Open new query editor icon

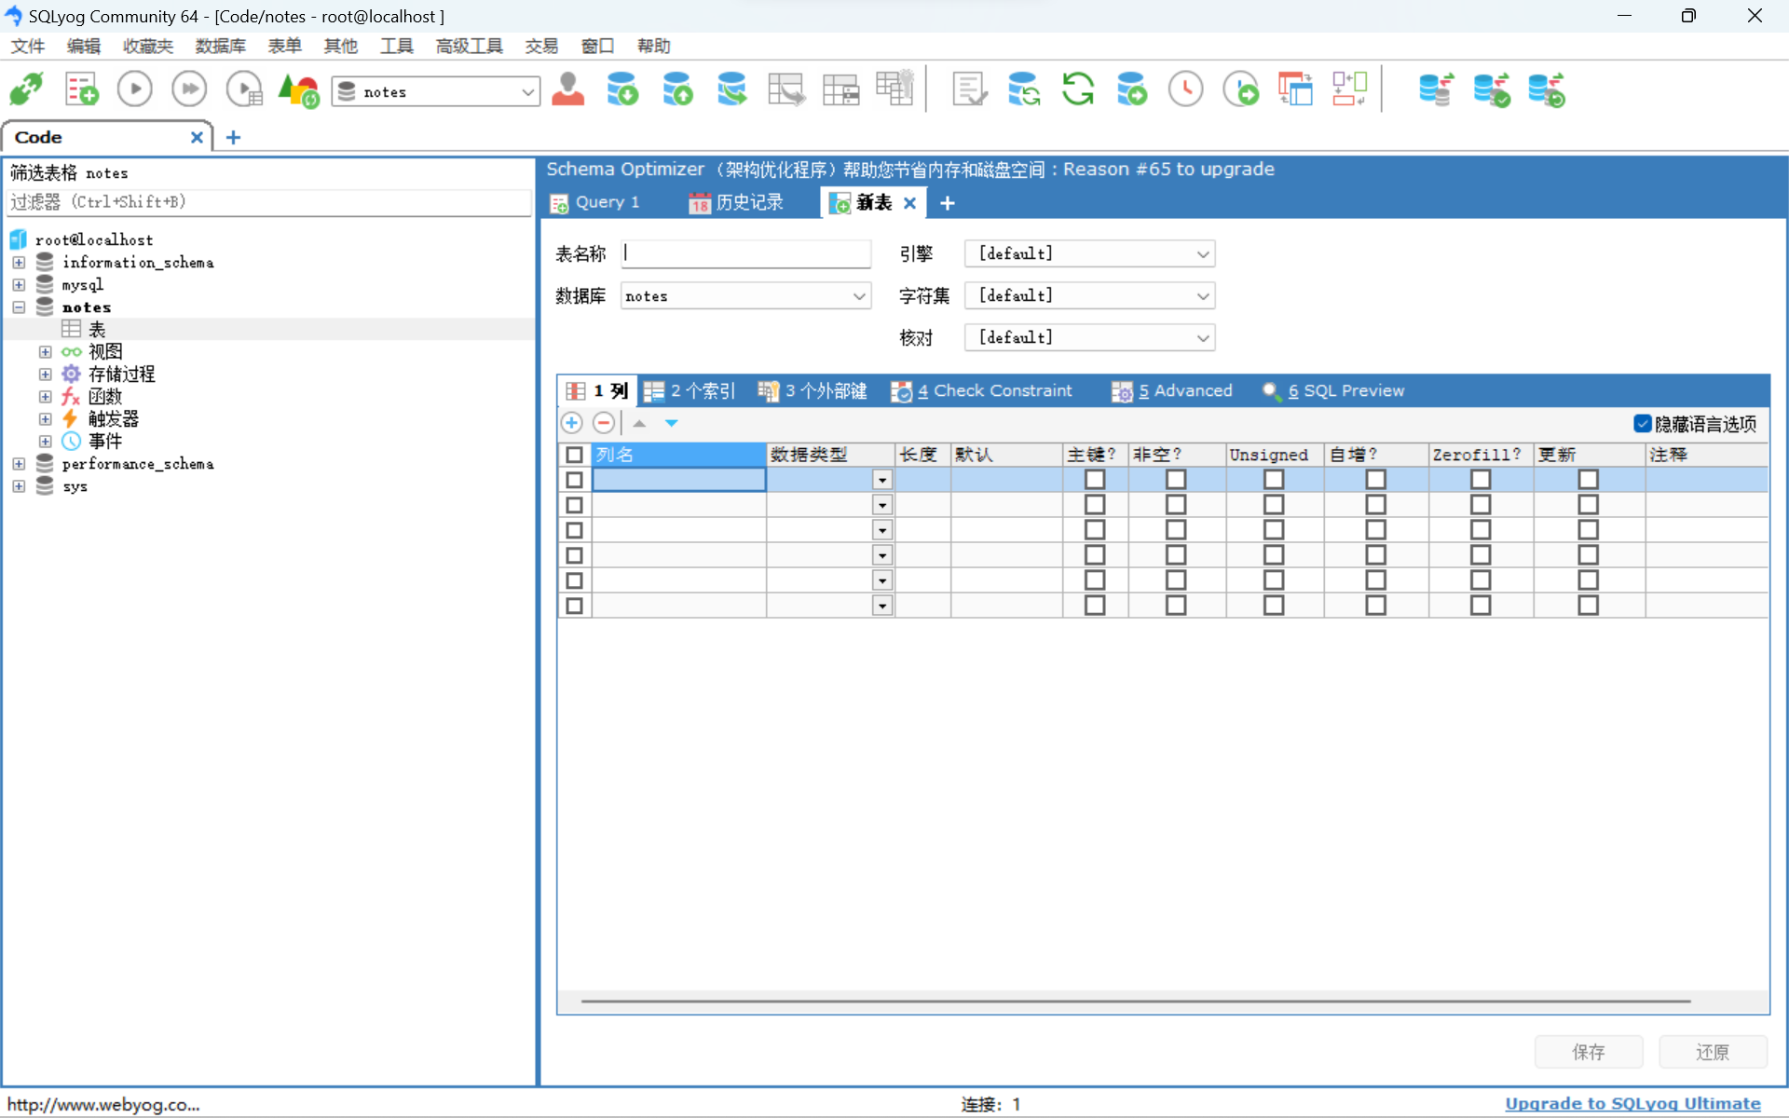click(81, 90)
